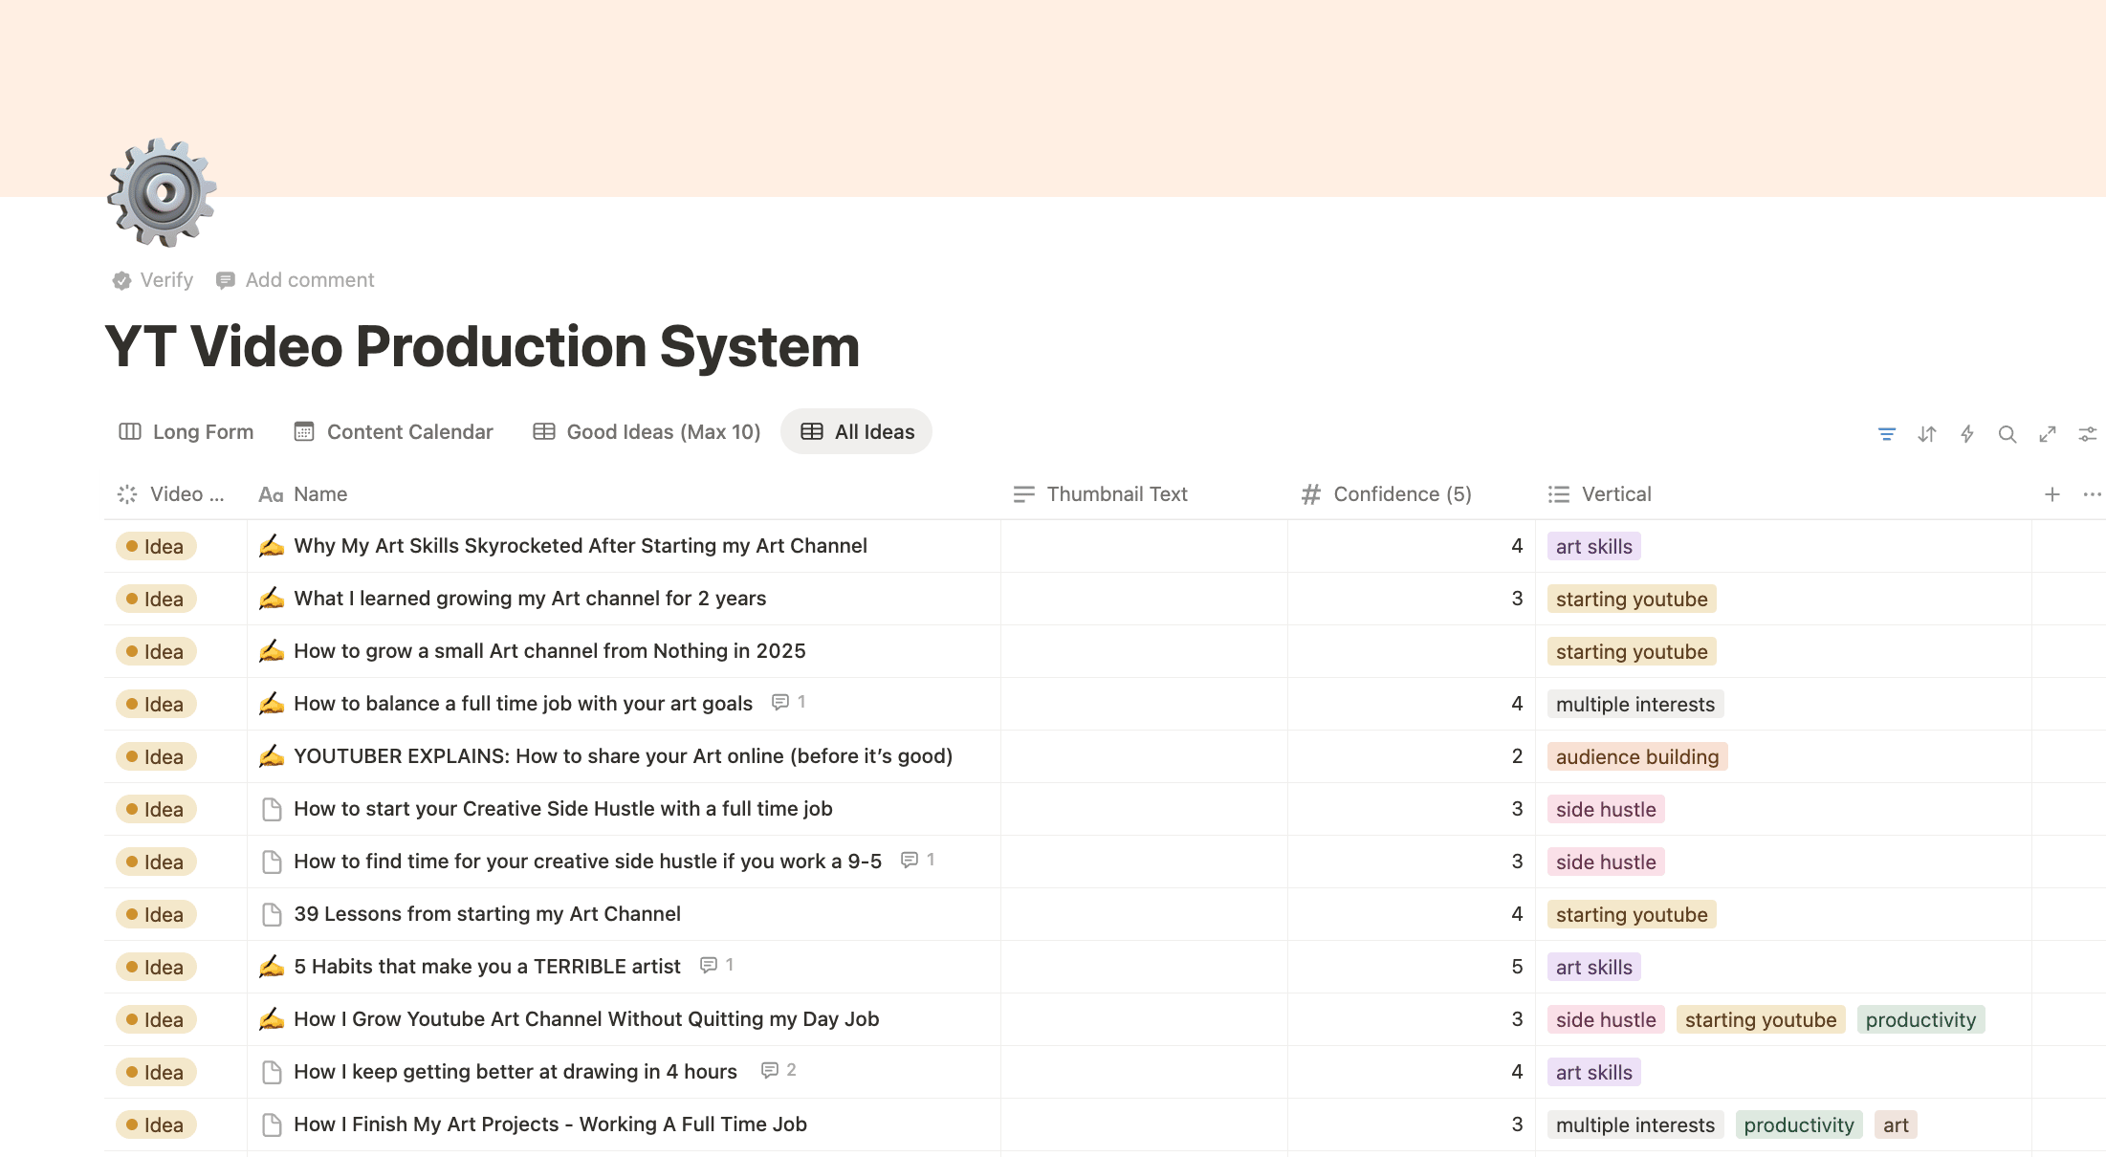Open '39 Lessons from starting my Art Channel'
This screenshot has height=1157, width=2106.
487,914
